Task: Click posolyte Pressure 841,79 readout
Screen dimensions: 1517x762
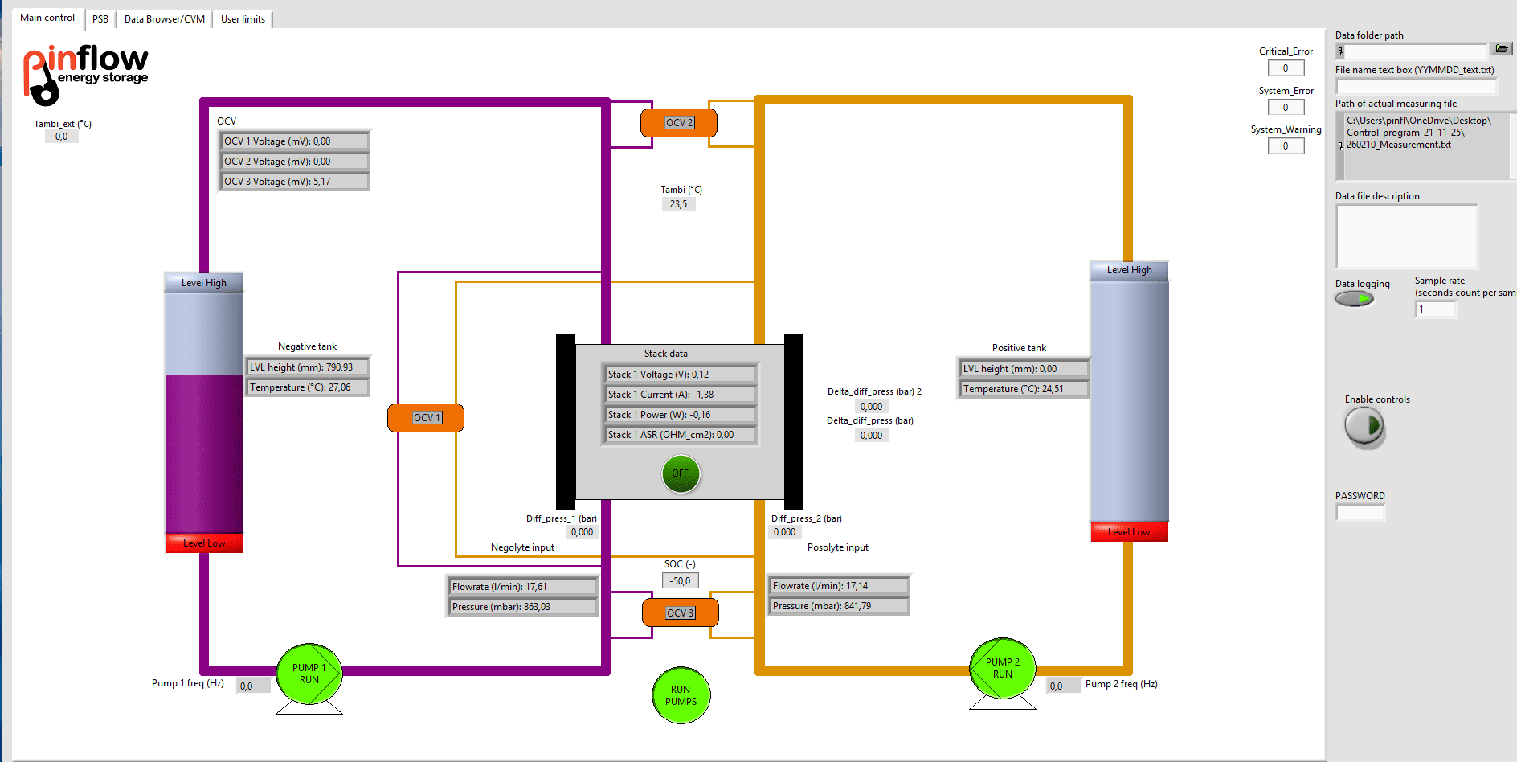Action: pyautogui.click(x=839, y=606)
